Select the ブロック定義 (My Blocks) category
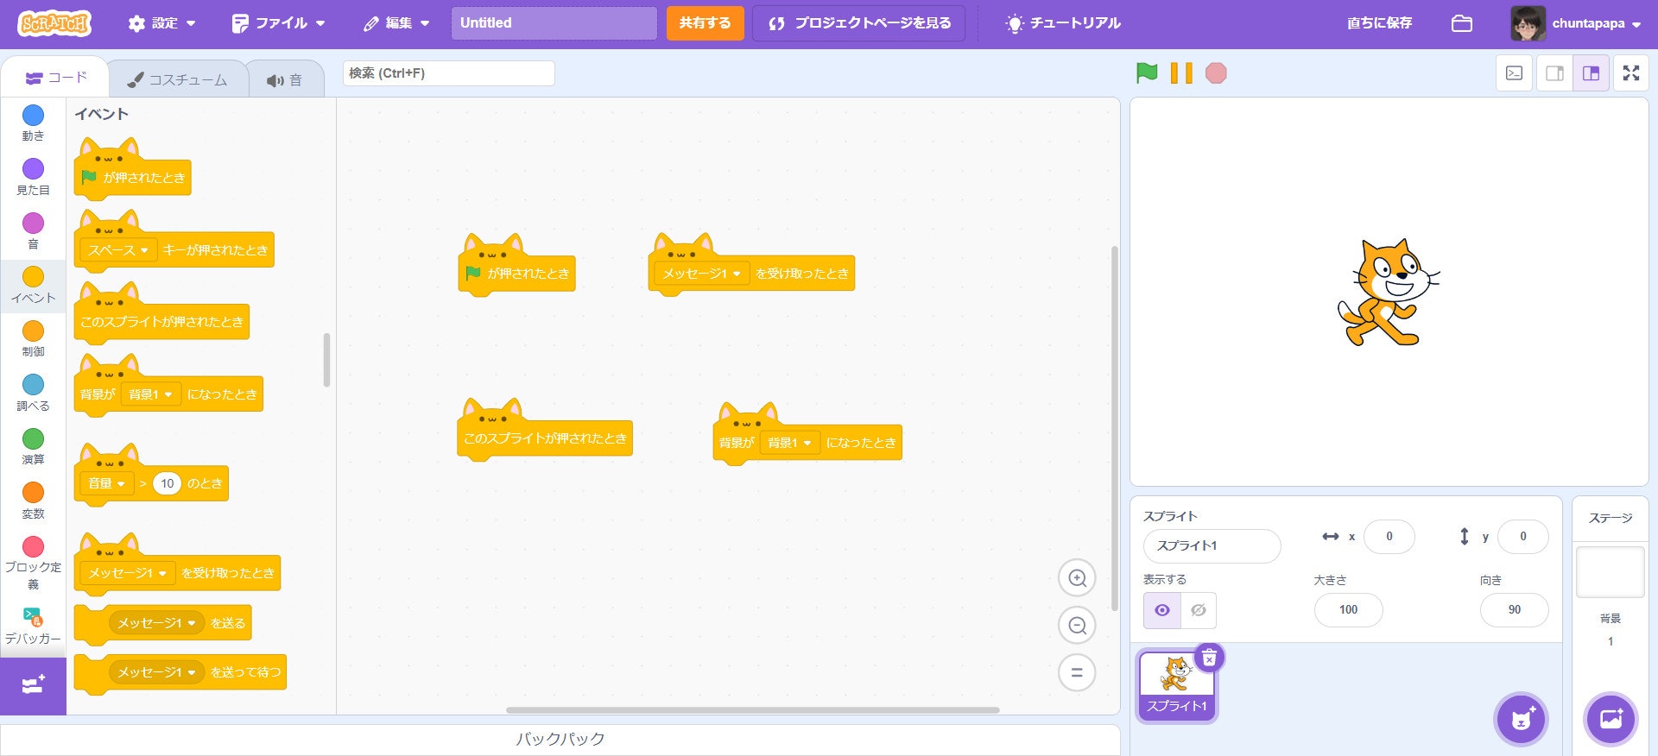Screen dimensions: 1658x756 click(x=33, y=563)
